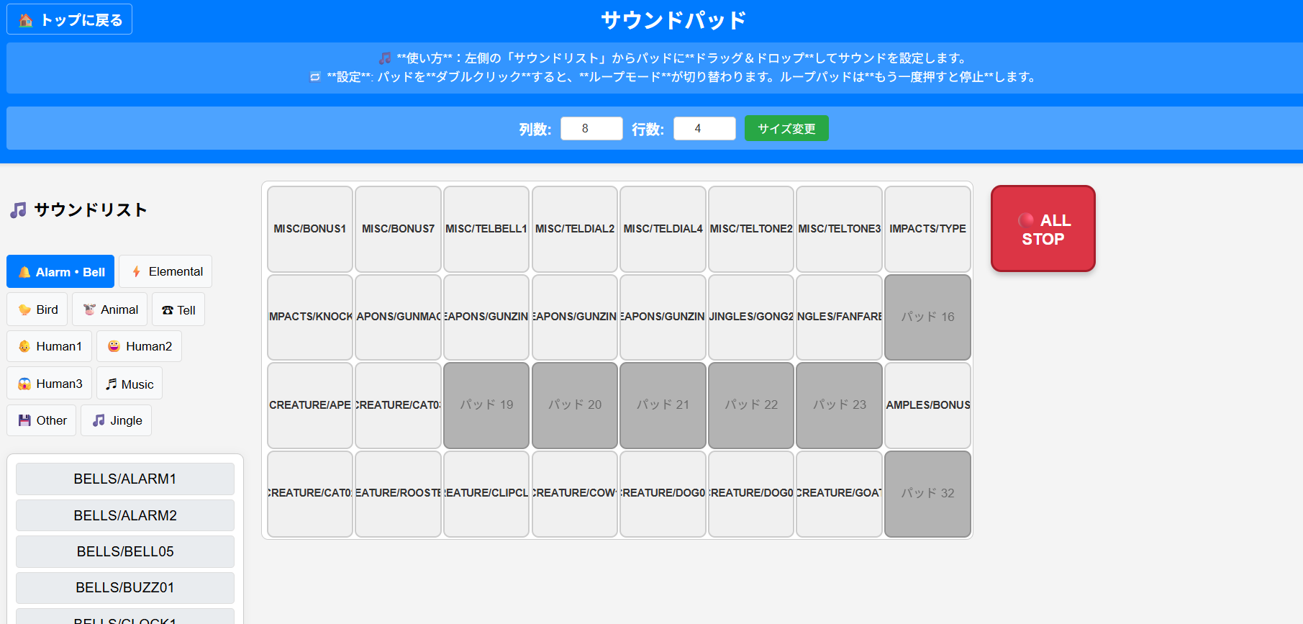The image size is (1303, 624).
Task: Play the CREATURE/CLIPCL pad
Action: pyautogui.click(x=486, y=493)
